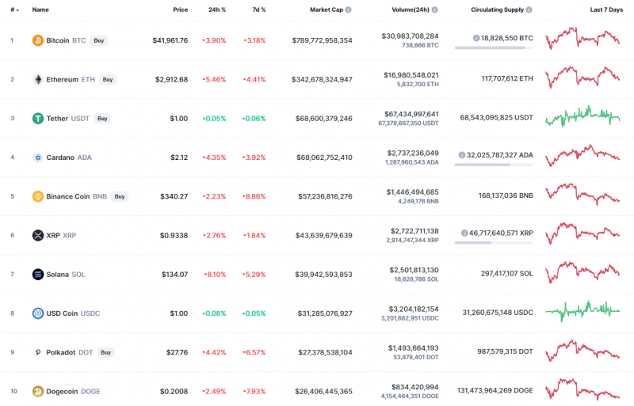Click the Bitcoin coin logo icon

tap(37, 40)
